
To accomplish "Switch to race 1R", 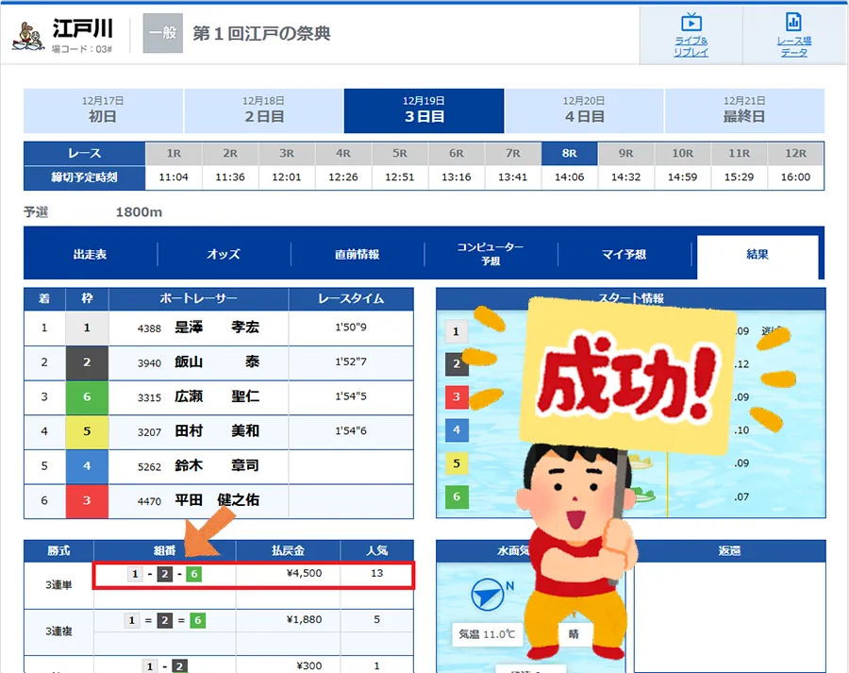I will (x=174, y=153).
